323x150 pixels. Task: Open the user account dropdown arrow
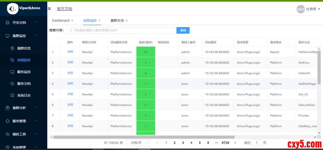click(319, 9)
